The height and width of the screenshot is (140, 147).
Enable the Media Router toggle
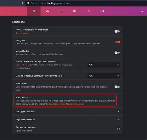tap(117, 52)
